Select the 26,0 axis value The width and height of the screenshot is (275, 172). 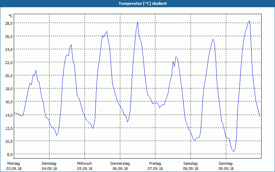point(9,36)
